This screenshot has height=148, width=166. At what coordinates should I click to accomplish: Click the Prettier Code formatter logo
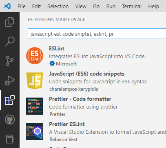35,106
